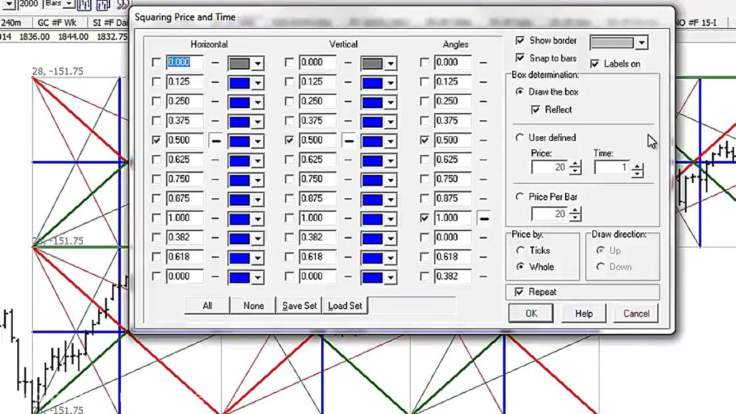Open the Bars period dropdown at top
The height and width of the screenshot is (414, 736).
click(68, 3)
